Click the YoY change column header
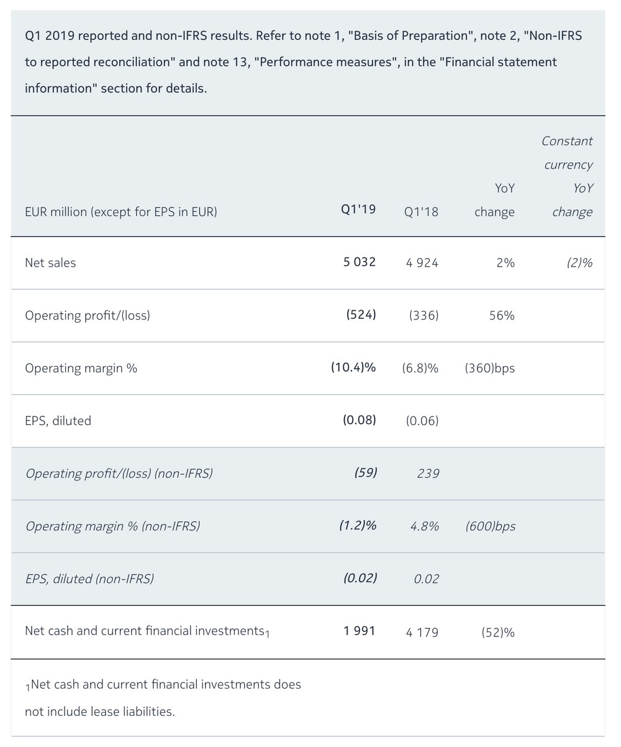This screenshot has height=747, width=621. click(x=494, y=199)
